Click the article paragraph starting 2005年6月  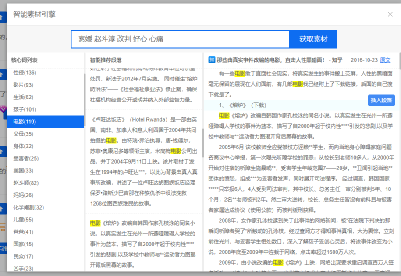pos(301,178)
